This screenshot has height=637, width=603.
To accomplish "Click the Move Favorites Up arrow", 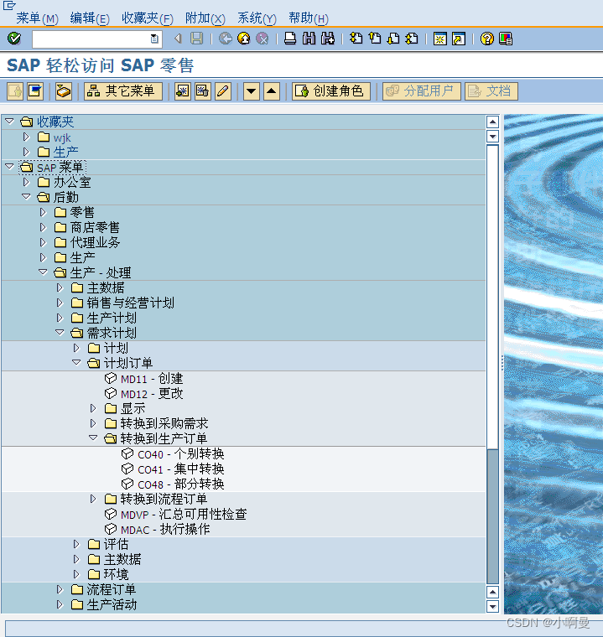I will [x=272, y=91].
